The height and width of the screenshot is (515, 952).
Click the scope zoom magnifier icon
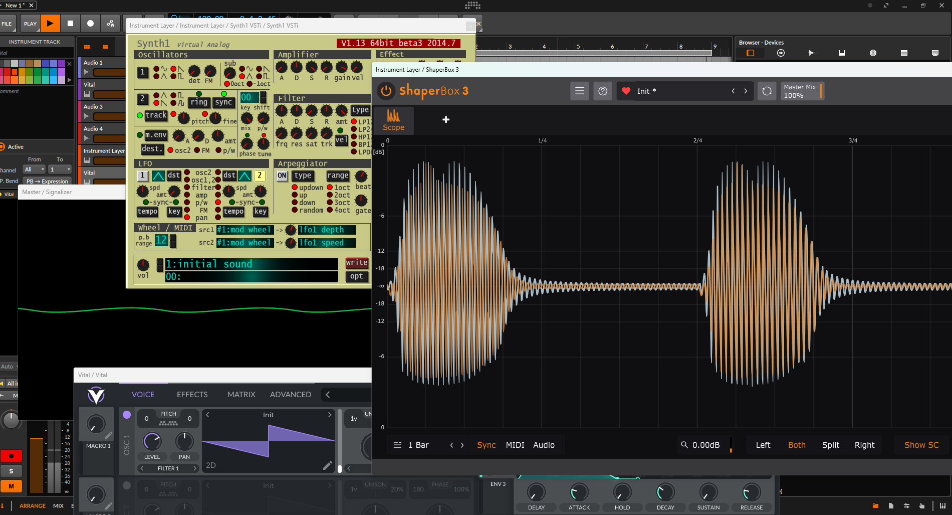tap(684, 444)
